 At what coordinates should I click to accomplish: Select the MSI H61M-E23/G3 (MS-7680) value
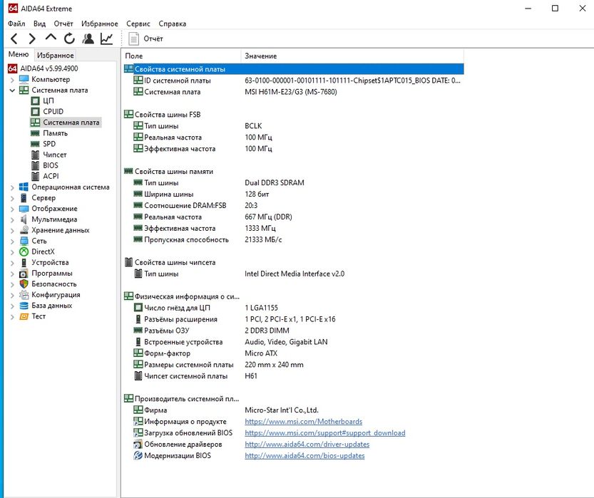tap(290, 92)
